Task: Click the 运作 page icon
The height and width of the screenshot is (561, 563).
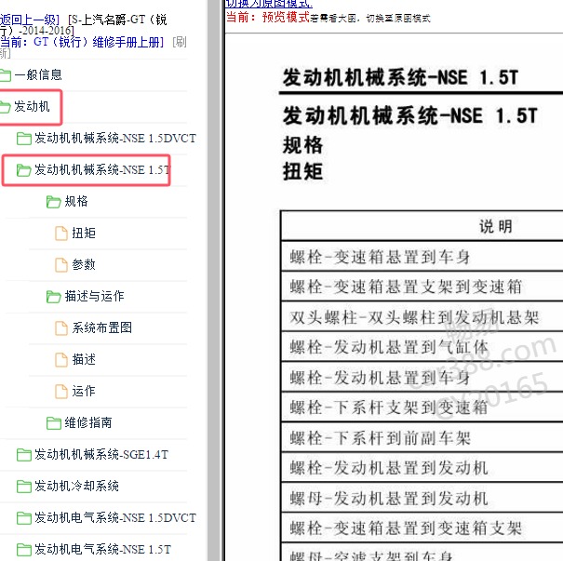Action: pos(61,391)
